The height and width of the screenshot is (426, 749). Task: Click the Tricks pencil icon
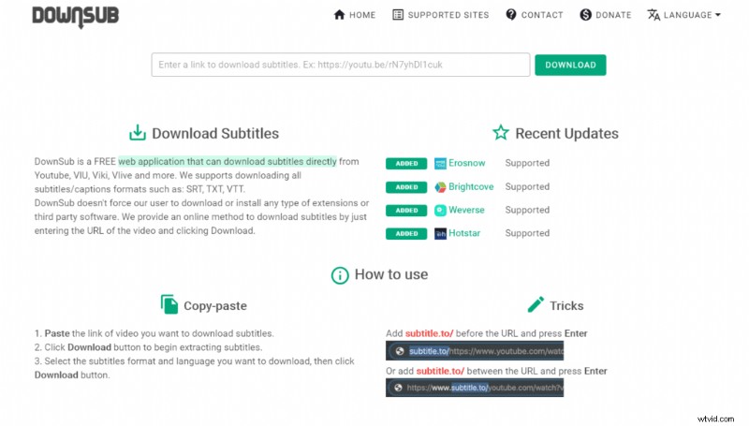point(536,304)
